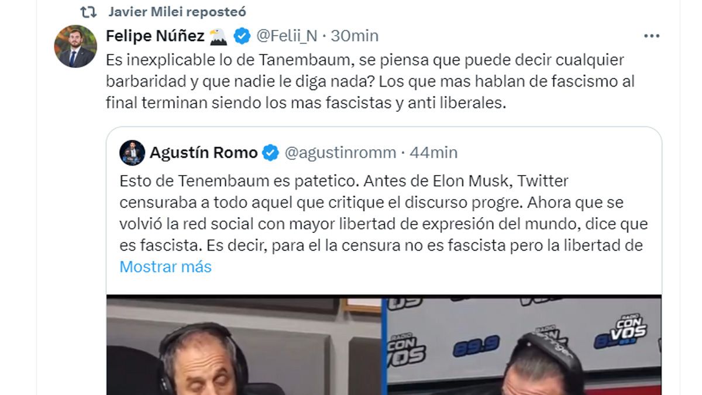The image size is (702, 395).
Task: Open the quoted tweet text by Agustín Romo
Action: click(x=383, y=213)
